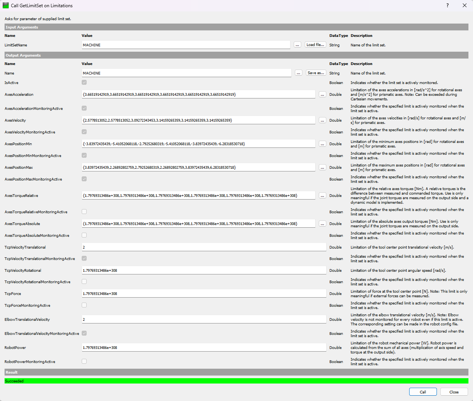
Task: Click the ElbowTranslationalVelocity value field
Action: click(204, 319)
